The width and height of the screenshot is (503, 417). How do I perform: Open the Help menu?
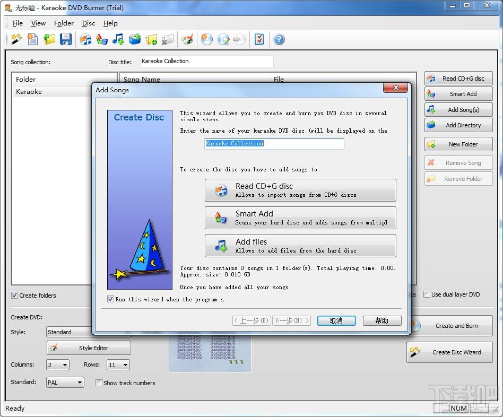click(x=110, y=23)
